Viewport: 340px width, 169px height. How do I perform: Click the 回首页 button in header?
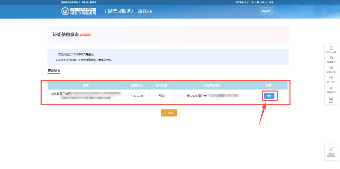[x=266, y=11]
